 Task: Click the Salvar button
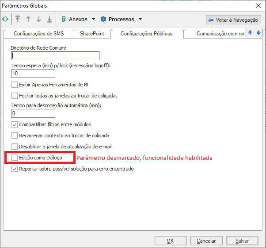click(242, 241)
